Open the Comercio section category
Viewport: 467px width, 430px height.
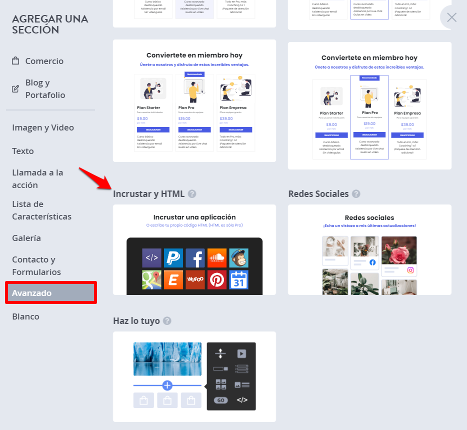point(44,61)
